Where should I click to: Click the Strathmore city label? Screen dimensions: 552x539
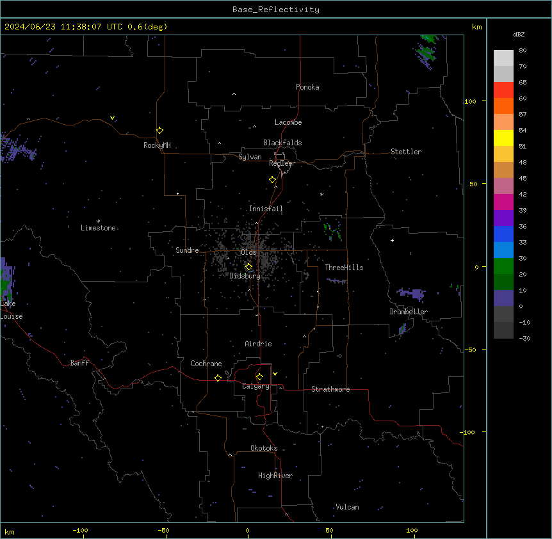point(330,389)
